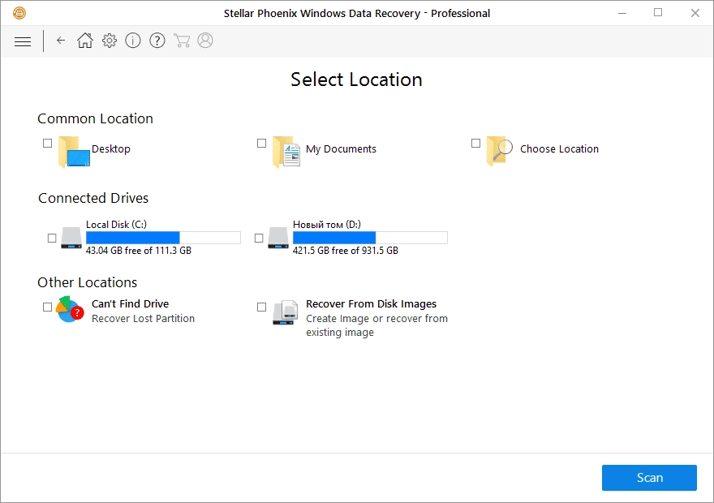The height and width of the screenshot is (503, 714).
Task: Click 'Create Image or recover from existing image' text
Action: coord(376,325)
